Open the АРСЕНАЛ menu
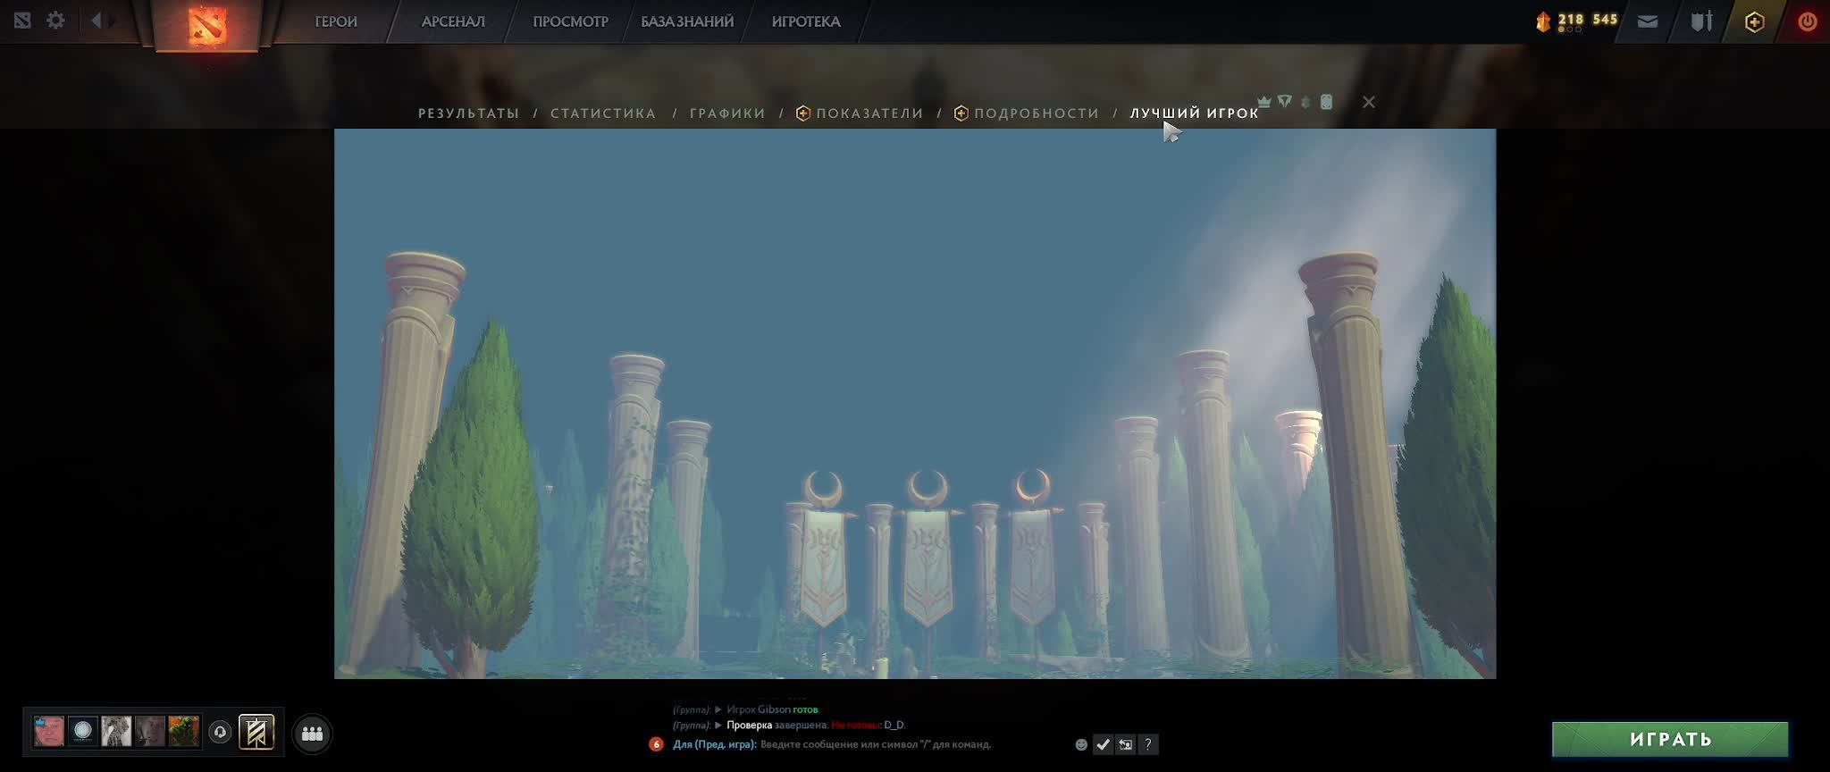 [453, 21]
